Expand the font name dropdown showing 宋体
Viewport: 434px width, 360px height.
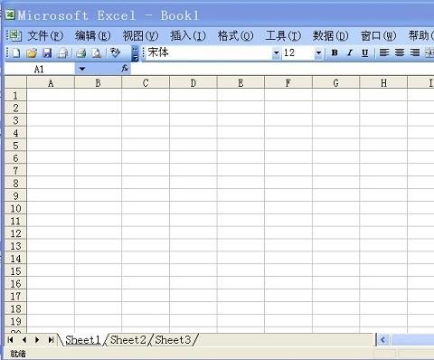[x=276, y=53]
